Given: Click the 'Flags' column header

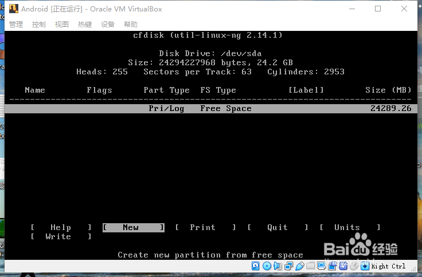Looking at the screenshot, I should pyautogui.click(x=99, y=90).
